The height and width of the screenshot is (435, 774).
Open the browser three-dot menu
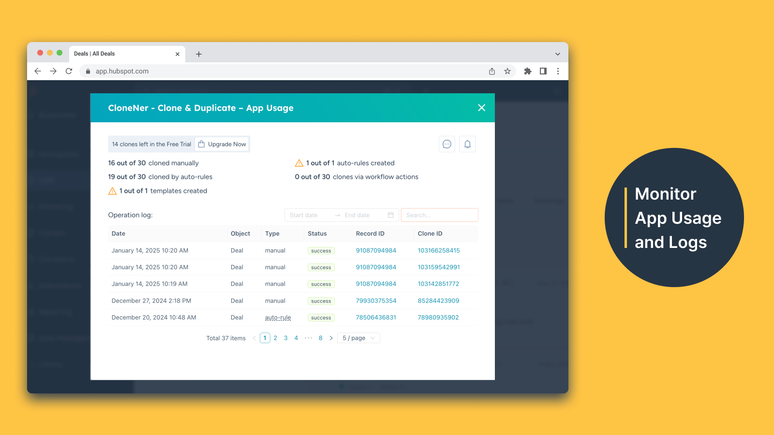pyautogui.click(x=558, y=71)
